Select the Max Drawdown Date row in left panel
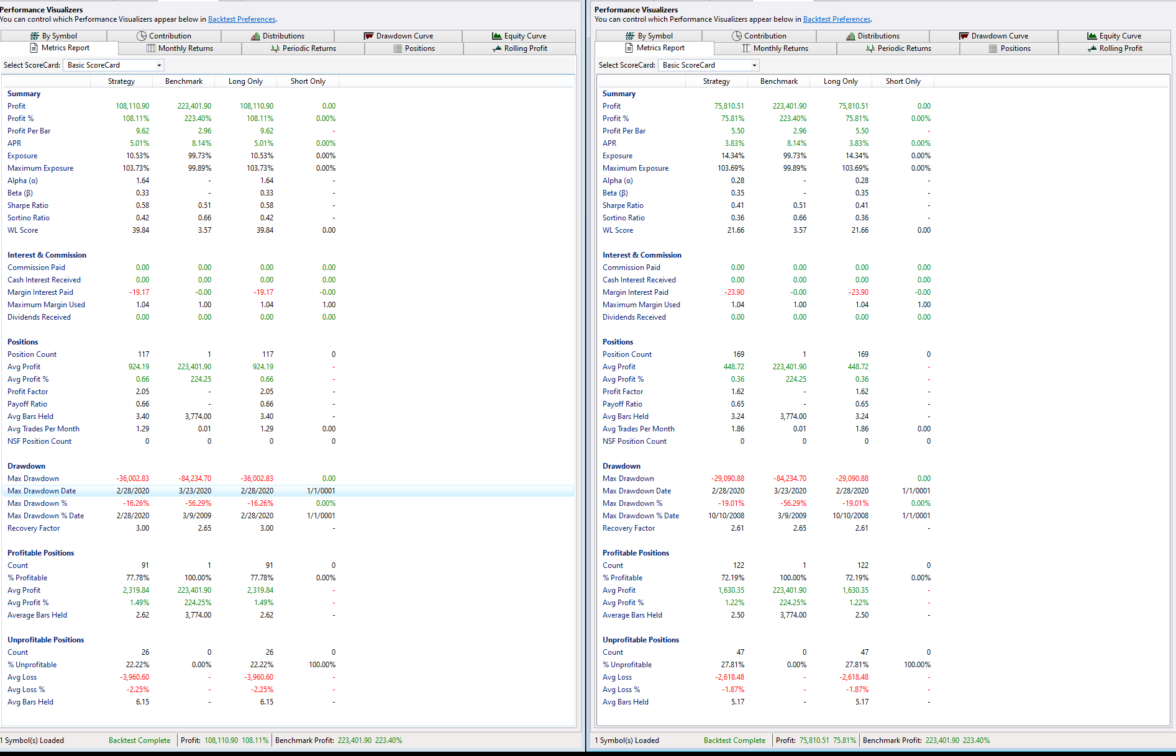Viewport: 1176px width, 756px height. 42,491
